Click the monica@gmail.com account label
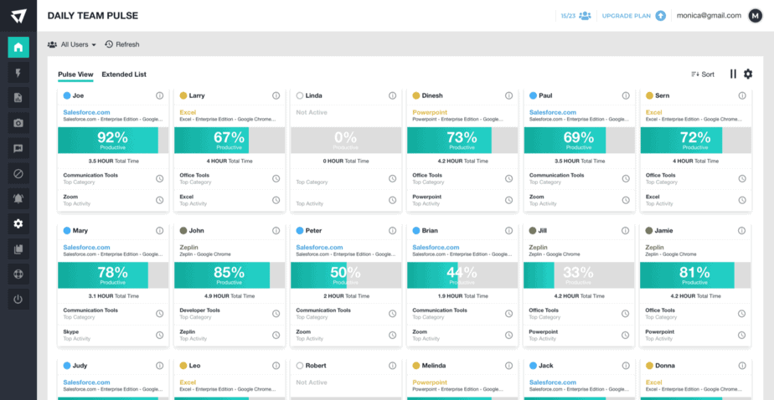774x400 pixels. click(709, 16)
